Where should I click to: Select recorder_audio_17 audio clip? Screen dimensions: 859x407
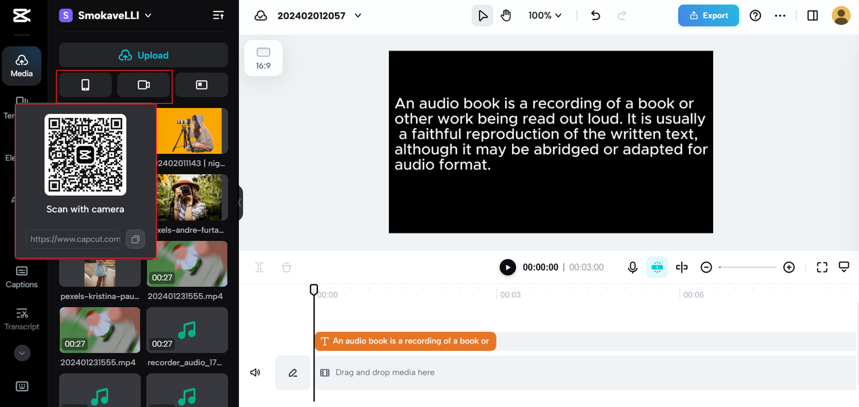187,330
